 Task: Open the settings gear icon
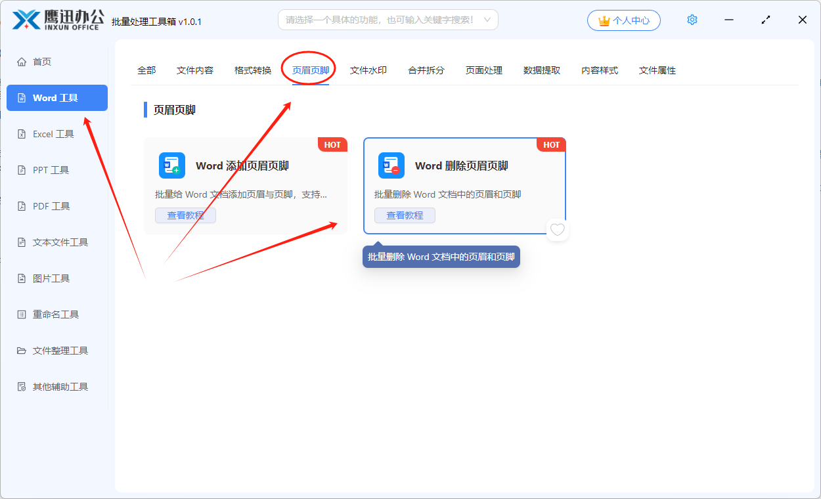click(x=692, y=20)
